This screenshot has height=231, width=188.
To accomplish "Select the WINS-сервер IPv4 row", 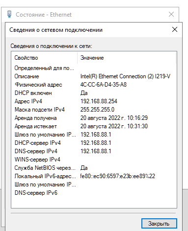I will coord(94,160).
